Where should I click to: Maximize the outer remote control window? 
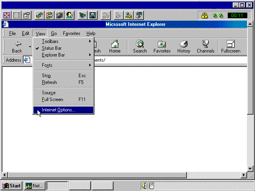242,5
